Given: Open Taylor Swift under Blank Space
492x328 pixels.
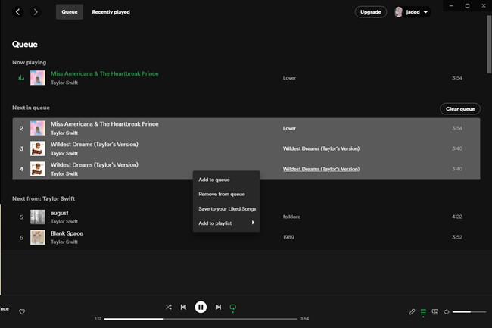Looking at the screenshot, I should click(x=64, y=242).
